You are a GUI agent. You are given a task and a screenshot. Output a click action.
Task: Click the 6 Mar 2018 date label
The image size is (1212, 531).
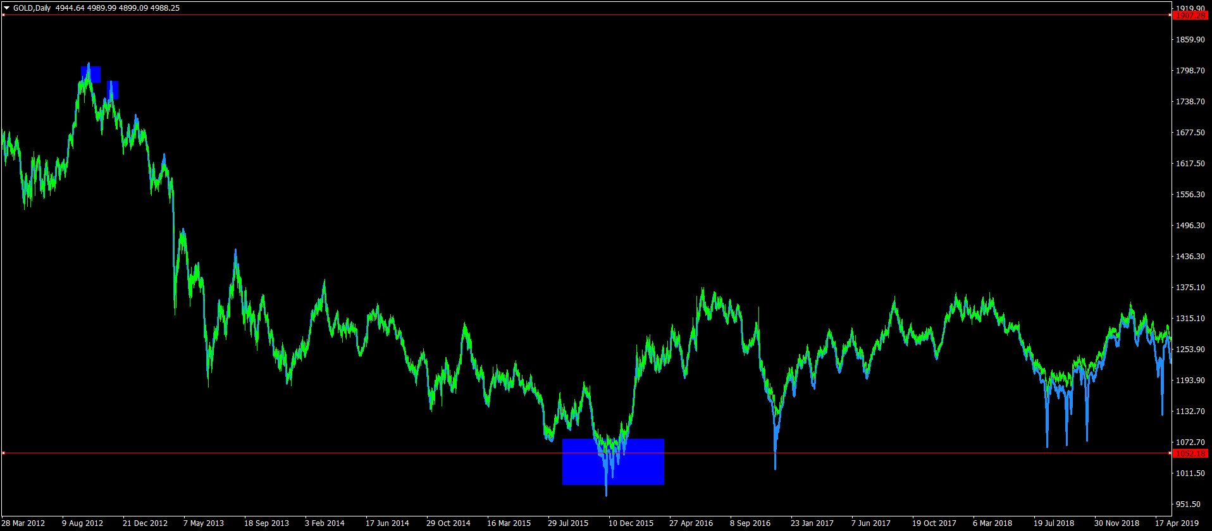click(x=992, y=523)
